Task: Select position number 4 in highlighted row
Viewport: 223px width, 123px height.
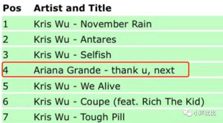Action: [x=6, y=70]
